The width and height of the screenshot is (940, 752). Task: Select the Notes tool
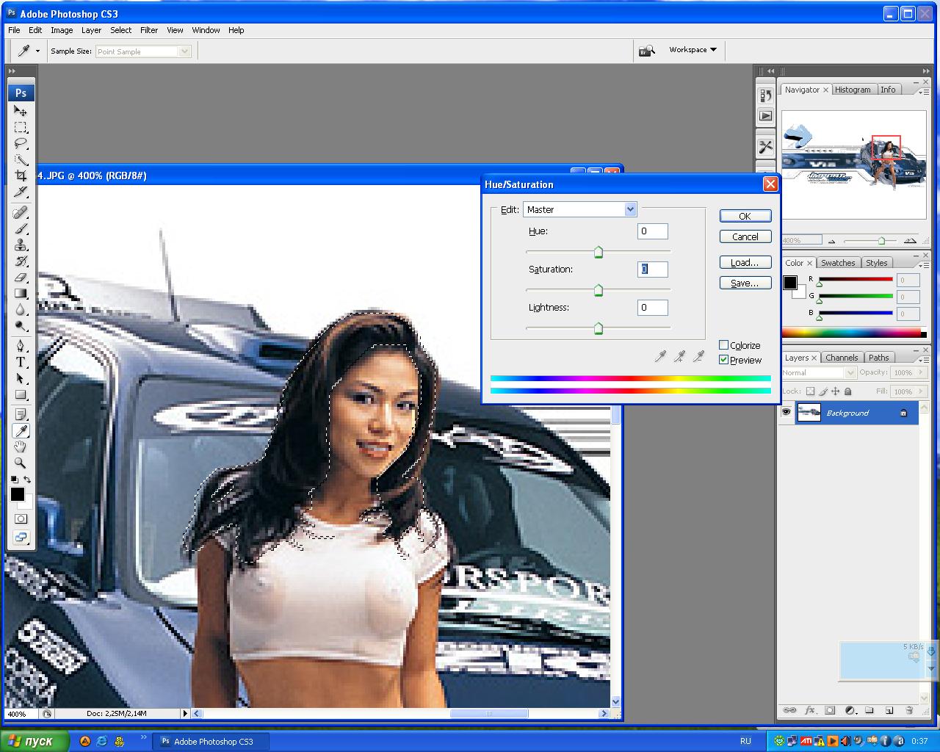[21, 415]
